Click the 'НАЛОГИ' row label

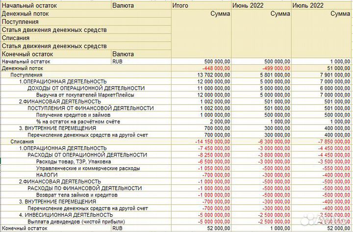(x=47, y=175)
